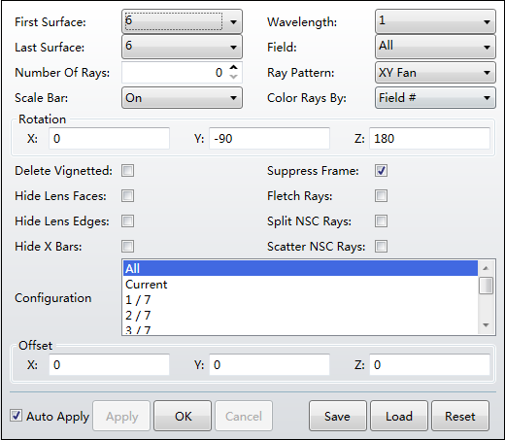Disable the Auto Apply checkbox
505x440 pixels.
click(16, 416)
